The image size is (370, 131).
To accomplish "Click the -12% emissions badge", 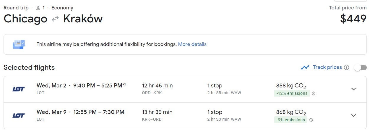I will point(292,94).
